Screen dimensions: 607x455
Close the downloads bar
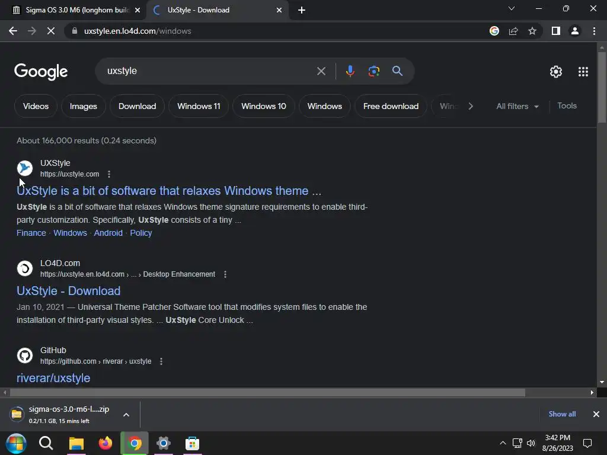[596, 414]
